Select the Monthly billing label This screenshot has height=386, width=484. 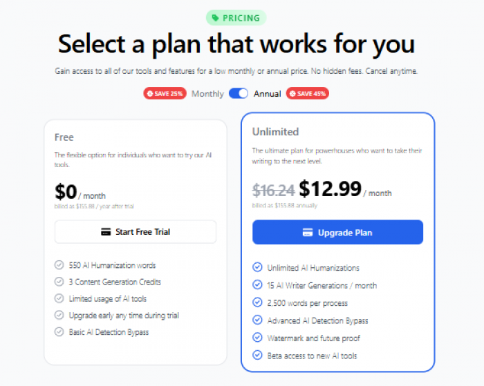[x=207, y=94]
